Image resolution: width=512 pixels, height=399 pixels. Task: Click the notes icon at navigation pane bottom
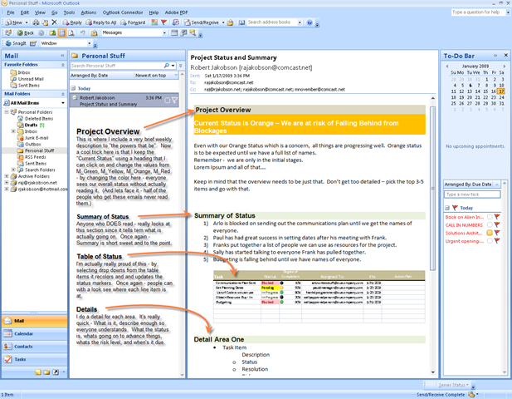(38, 372)
